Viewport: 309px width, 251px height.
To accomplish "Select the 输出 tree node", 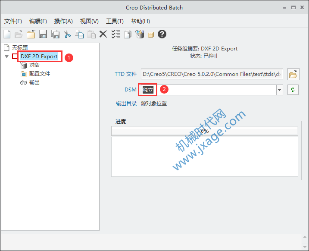I will pos(34,82).
